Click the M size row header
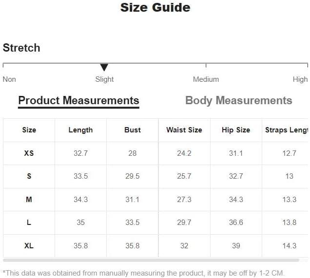 pyautogui.click(x=29, y=200)
